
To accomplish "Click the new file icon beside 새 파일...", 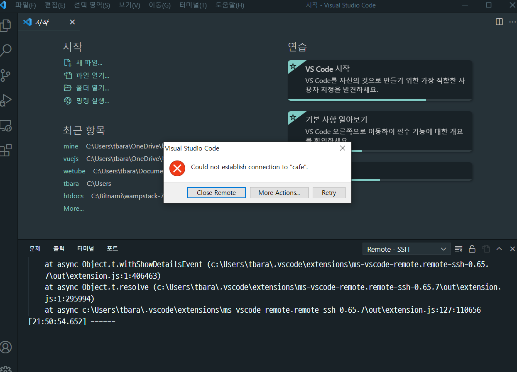I will click(x=68, y=63).
